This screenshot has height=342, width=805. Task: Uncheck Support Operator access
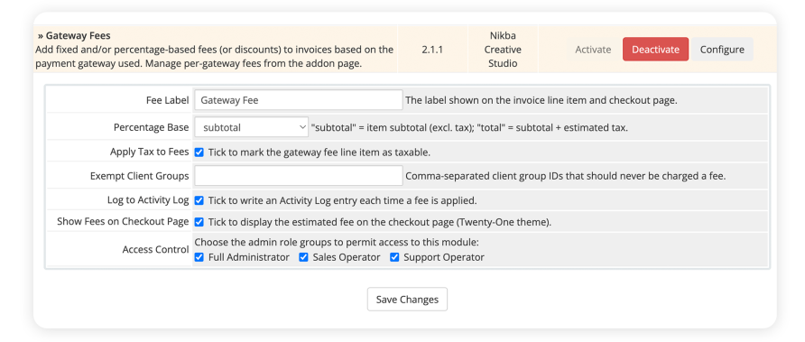394,257
